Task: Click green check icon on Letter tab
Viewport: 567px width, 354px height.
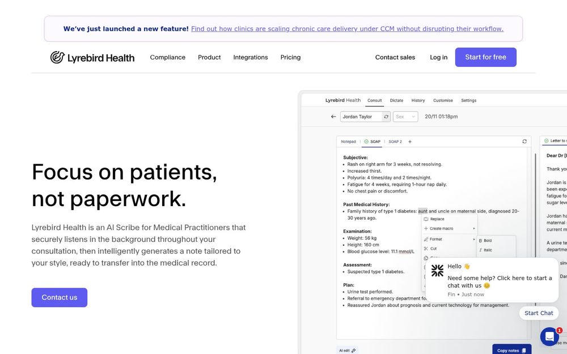Action: point(547,141)
